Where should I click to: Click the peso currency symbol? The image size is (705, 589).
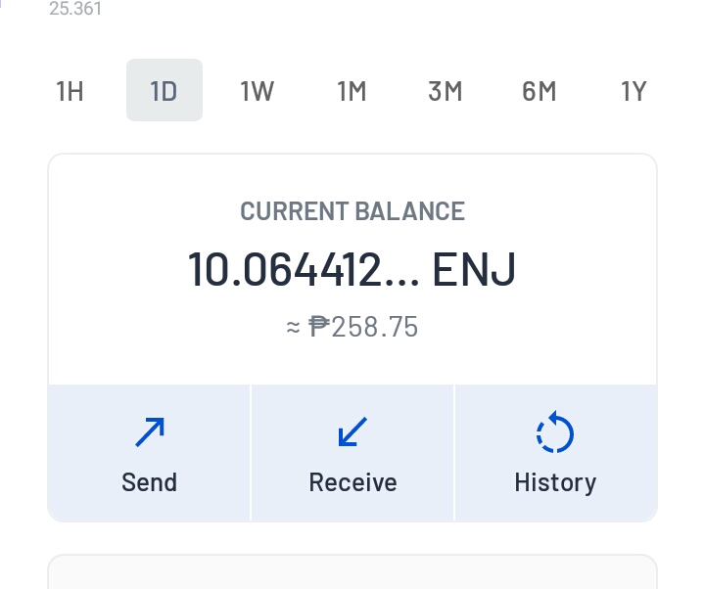(319, 327)
